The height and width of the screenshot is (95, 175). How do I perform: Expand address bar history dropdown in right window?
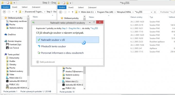tap(151, 12)
